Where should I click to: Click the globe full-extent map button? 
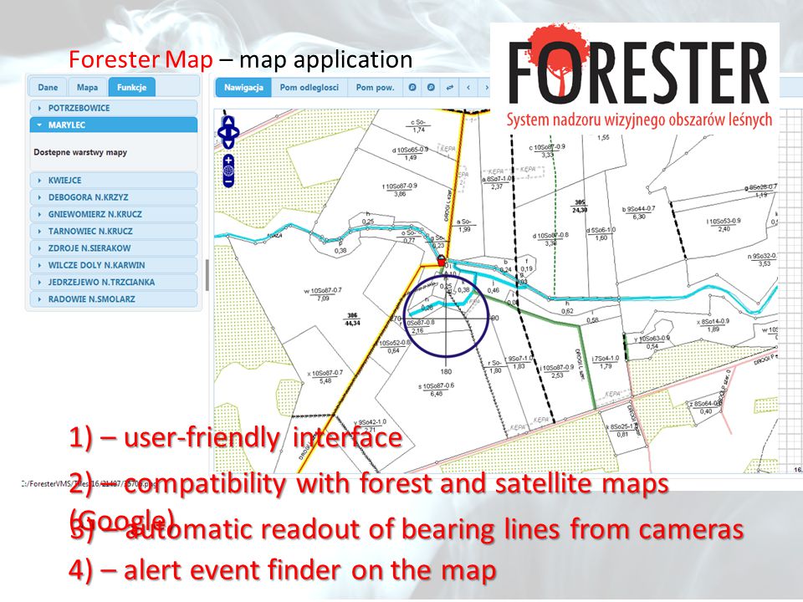coord(228,171)
